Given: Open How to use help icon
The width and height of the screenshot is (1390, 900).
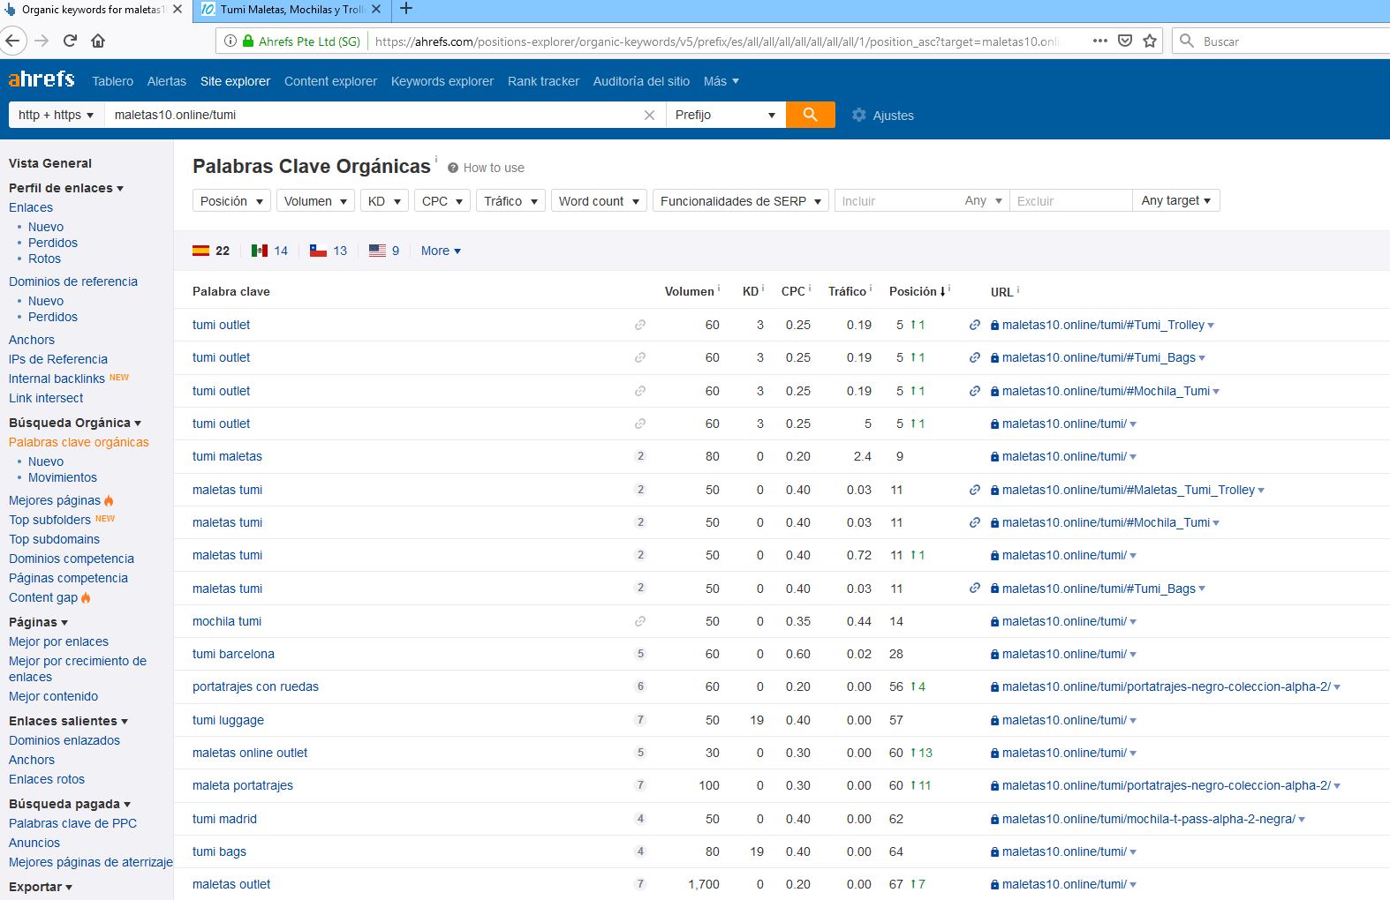Looking at the screenshot, I should [x=453, y=168].
